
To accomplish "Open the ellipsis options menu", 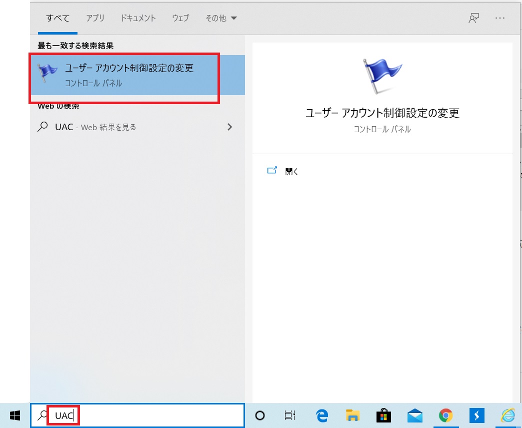I will [499, 18].
